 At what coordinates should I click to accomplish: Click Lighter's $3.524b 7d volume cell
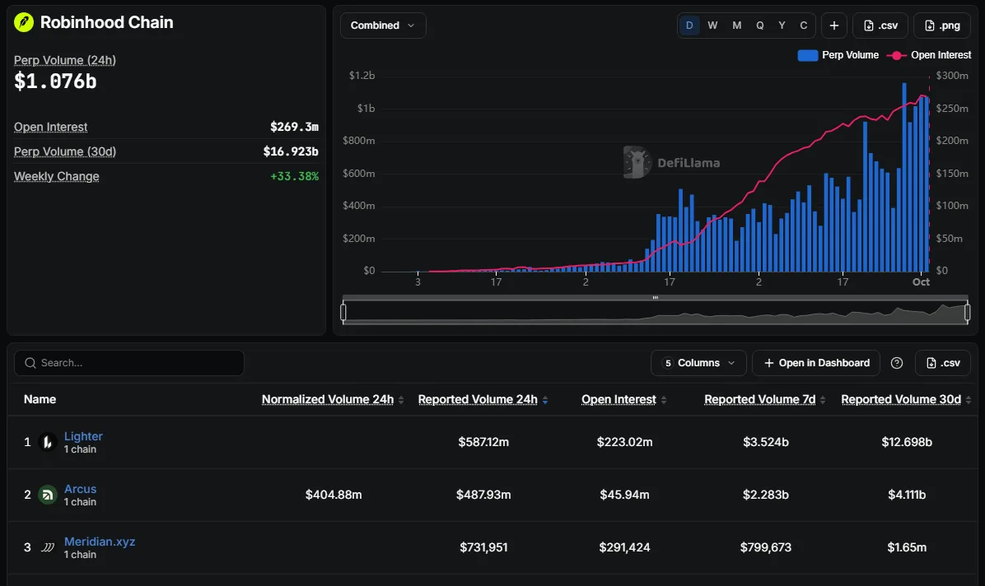coord(766,442)
